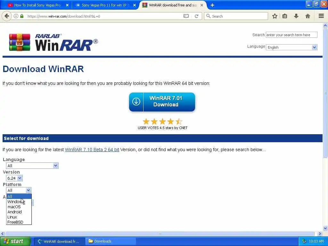Choose All in the Platform list
The width and height of the screenshot is (328, 246).
(x=19, y=196)
